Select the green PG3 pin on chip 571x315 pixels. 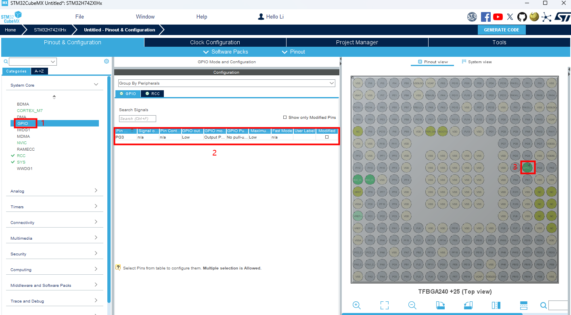point(528,167)
